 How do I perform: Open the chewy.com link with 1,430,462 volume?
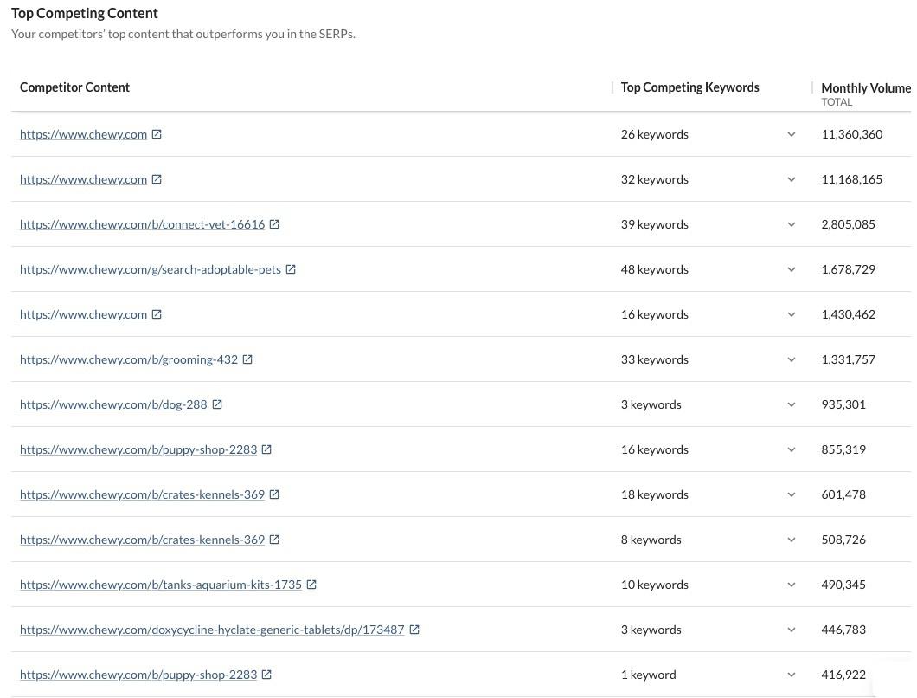tap(83, 314)
